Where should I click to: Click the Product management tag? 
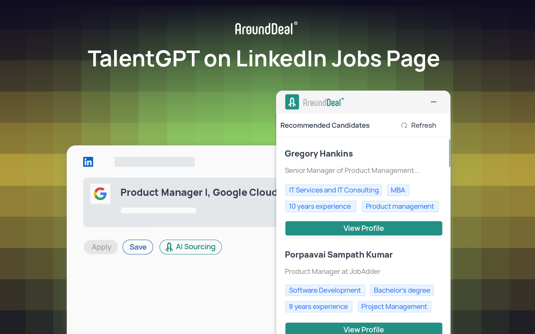pyautogui.click(x=400, y=207)
